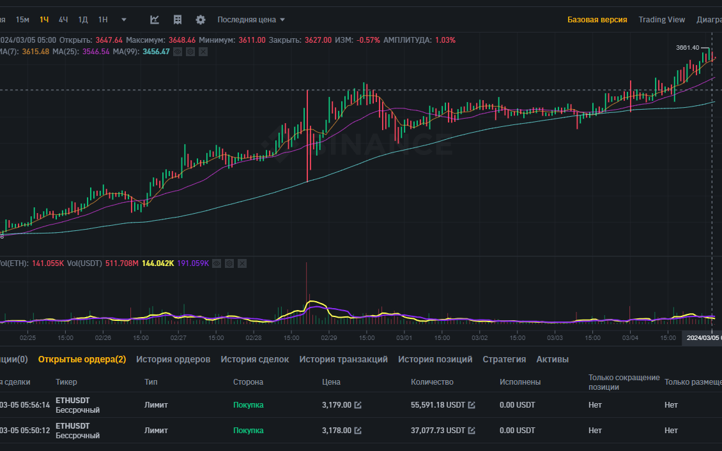The height and width of the screenshot is (451, 722).
Task: Switch to История ордеров tab
Action: click(173, 359)
